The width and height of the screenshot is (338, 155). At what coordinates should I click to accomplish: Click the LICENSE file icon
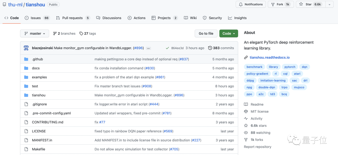tap(26, 131)
